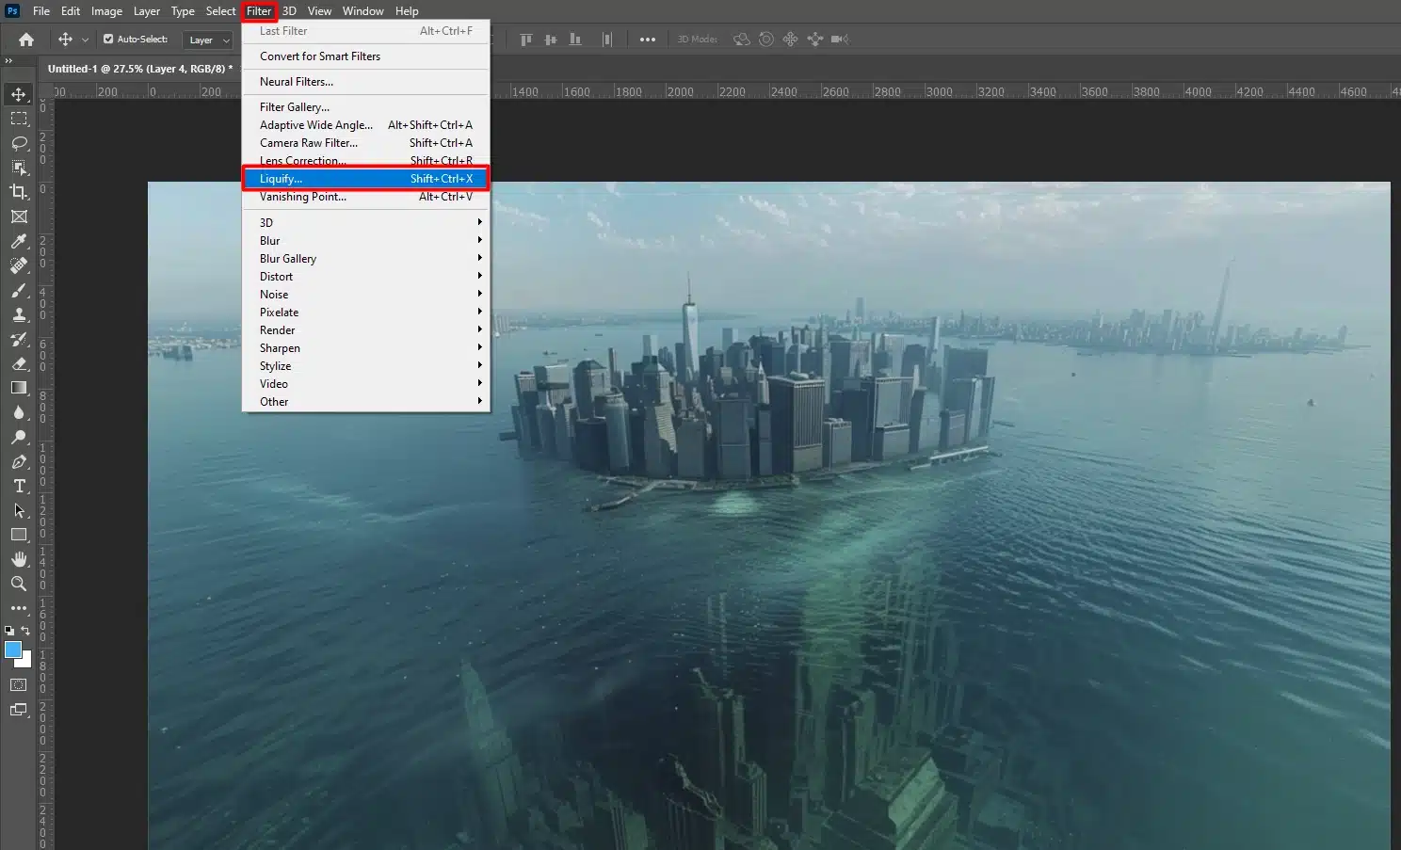Select the Zoom tool

pos(19,584)
